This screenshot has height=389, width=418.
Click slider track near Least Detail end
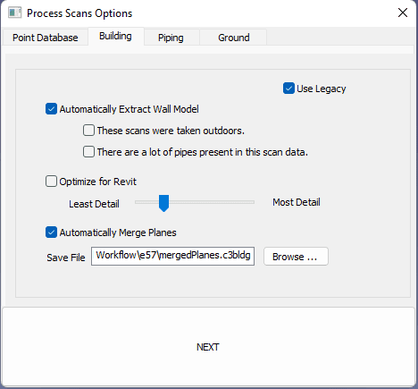pyautogui.click(x=143, y=202)
